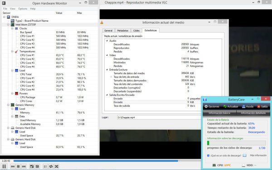272x170 pixels.
Task: Open the View menu in Open Hardware Monitor
Action: pos(13,9)
